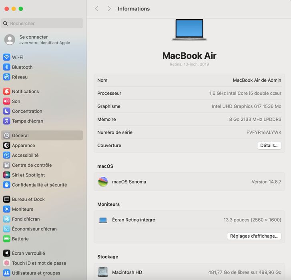Click the MacBook Air de Admin name
Image resolution: width=291 pixels, height=280 pixels.
[257, 80]
